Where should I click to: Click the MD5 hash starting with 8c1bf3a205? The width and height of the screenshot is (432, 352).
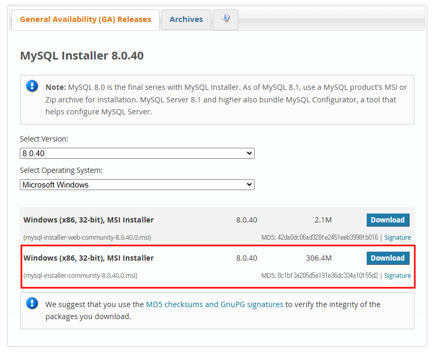(x=328, y=276)
